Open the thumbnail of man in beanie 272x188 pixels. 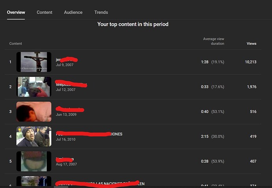pos(34,136)
